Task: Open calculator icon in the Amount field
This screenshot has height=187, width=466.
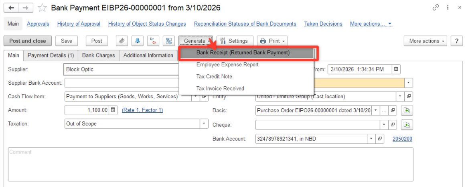Action: [113, 110]
